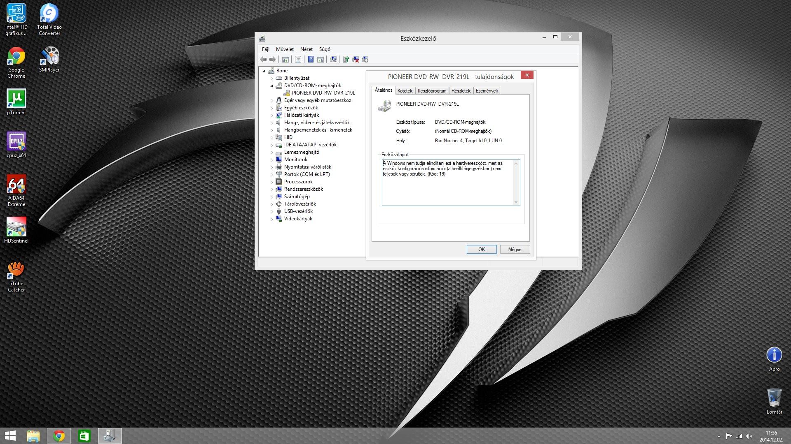Image resolution: width=791 pixels, height=444 pixels.
Task: Toggle the action pane toolbar icon
Action: click(x=320, y=60)
